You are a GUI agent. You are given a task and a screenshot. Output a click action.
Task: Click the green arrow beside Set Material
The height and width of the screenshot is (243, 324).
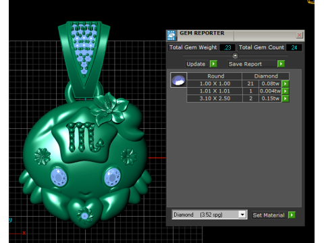coord(292,215)
